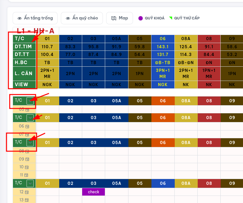This screenshot has height=203, width=243.
Task: Click the eye icon in Ẩn quỹ chéo
Action: (68, 18)
